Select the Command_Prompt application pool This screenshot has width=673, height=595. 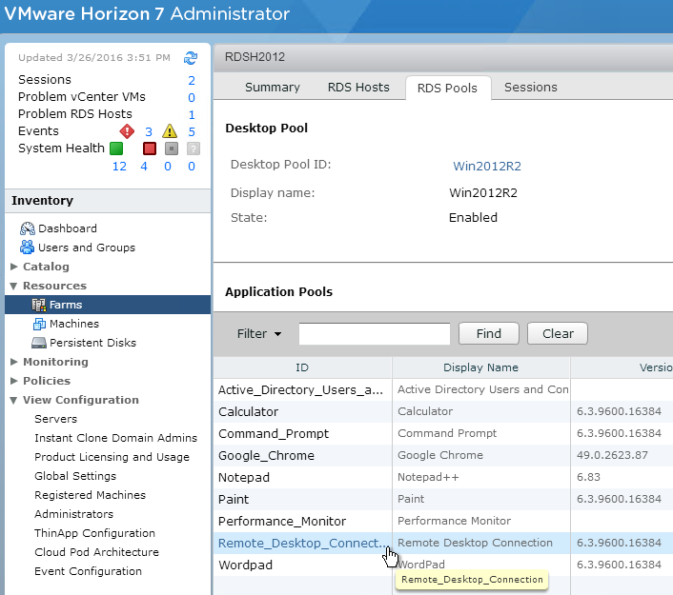[274, 433]
